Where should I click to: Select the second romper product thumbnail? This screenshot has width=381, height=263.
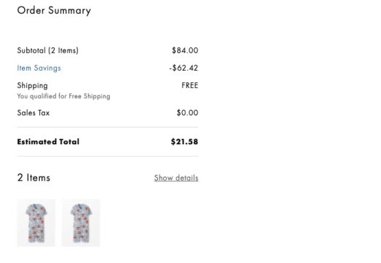click(81, 223)
